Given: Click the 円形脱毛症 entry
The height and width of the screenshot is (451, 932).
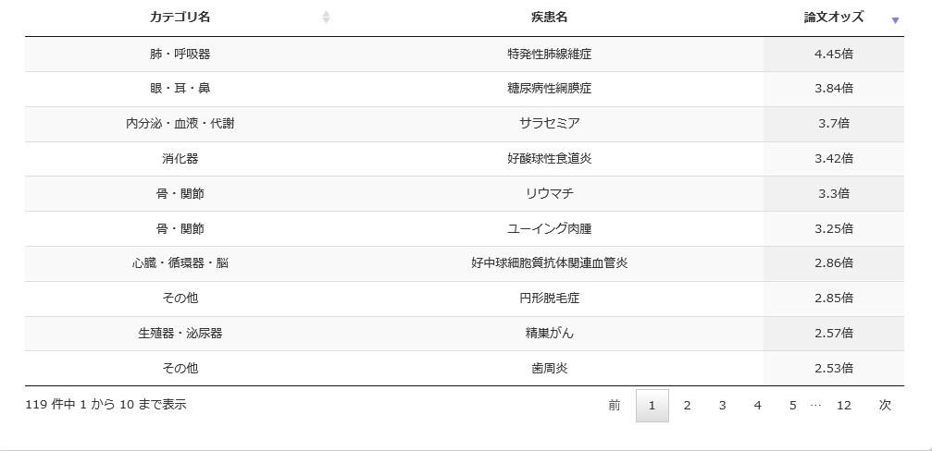Looking at the screenshot, I should [x=549, y=298].
